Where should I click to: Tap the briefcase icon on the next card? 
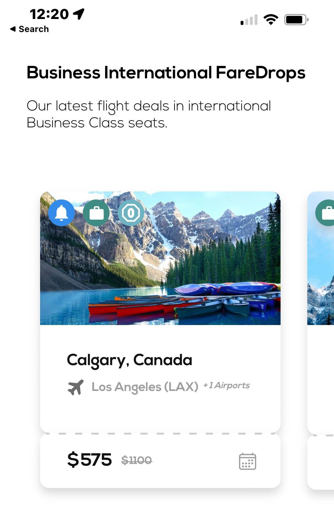(326, 213)
